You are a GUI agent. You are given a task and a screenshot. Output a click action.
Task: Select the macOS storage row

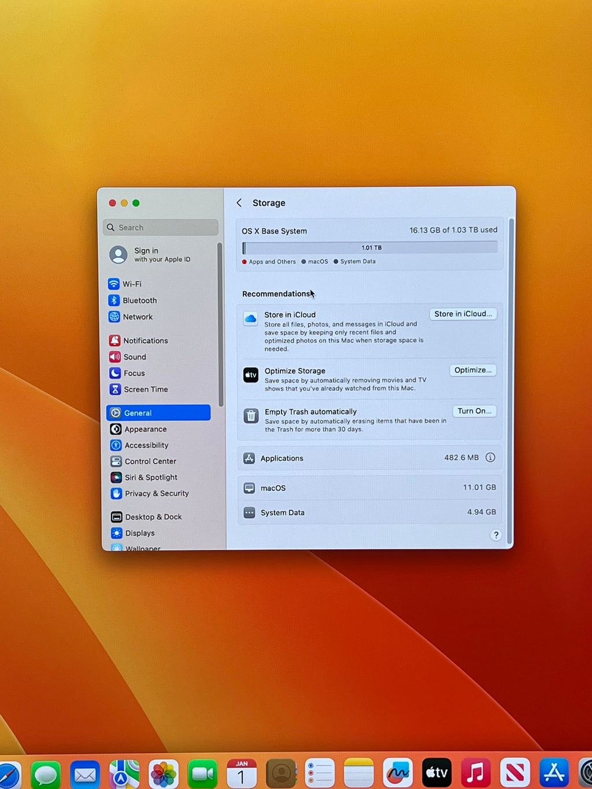pyautogui.click(x=370, y=488)
